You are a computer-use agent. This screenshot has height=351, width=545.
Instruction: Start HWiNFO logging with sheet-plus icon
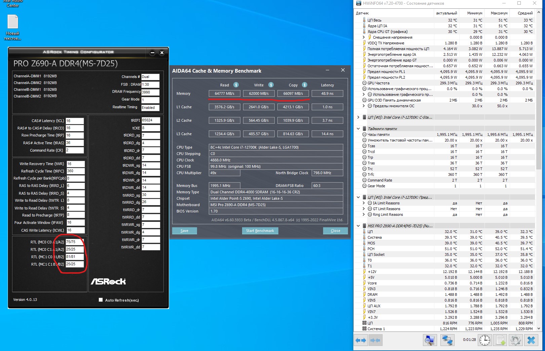tap(501, 340)
